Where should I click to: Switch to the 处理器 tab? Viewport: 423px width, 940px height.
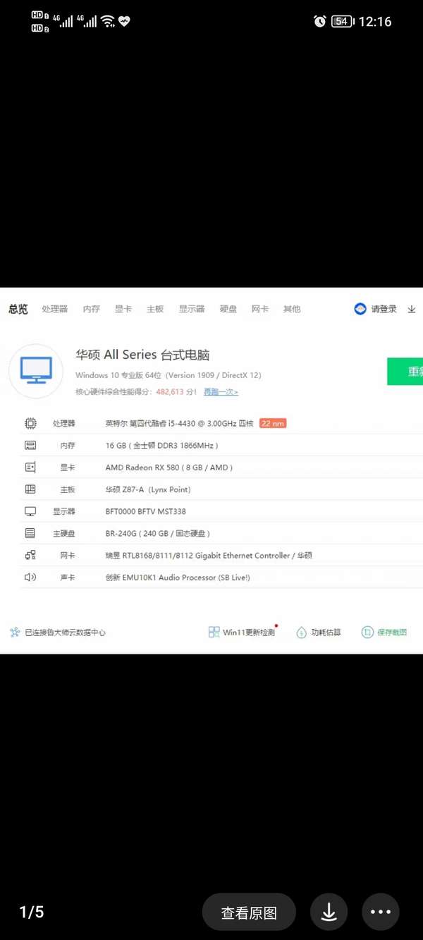pos(54,309)
